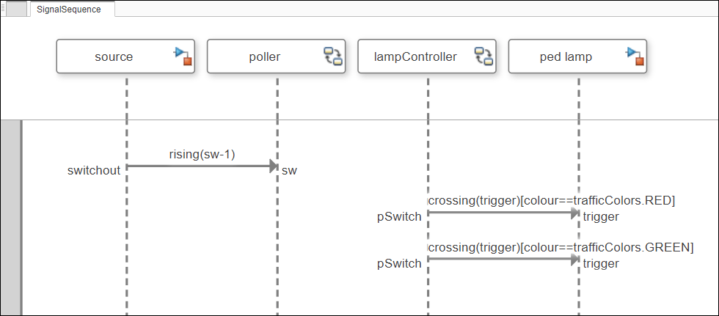The image size is (719, 316).
Task: Click the arrowhead of the RED crossing message
Action: [575, 213]
